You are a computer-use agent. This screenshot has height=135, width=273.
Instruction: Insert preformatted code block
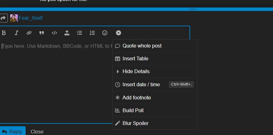click(x=54, y=33)
